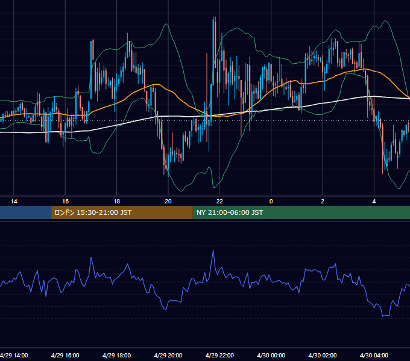The width and height of the screenshot is (410, 361).
Task: Click the 4 hour label on price chart axis
Action: coord(374,202)
